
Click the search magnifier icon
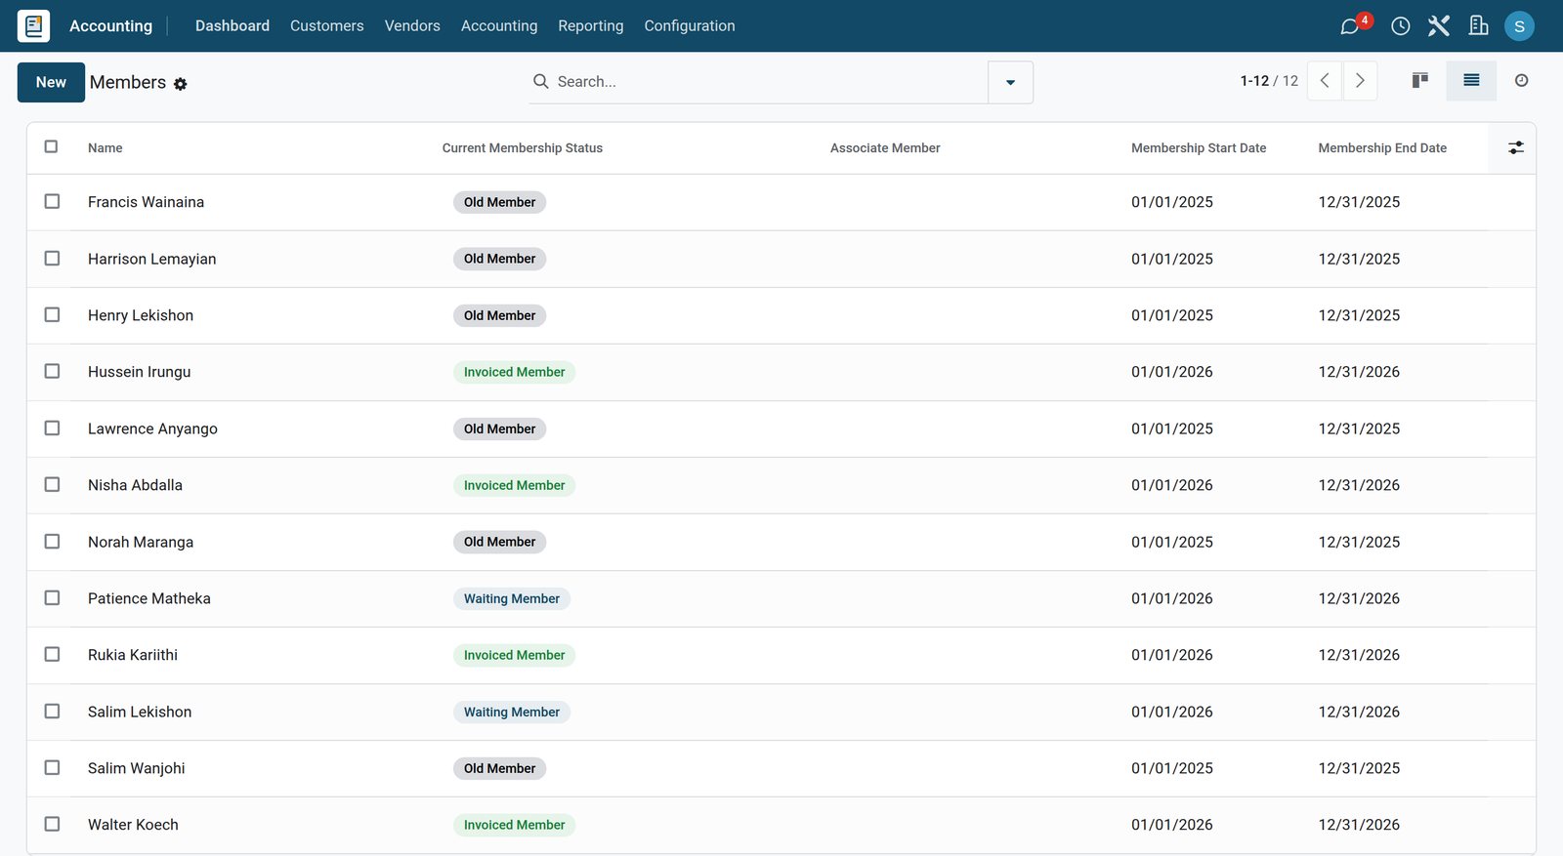click(540, 82)
